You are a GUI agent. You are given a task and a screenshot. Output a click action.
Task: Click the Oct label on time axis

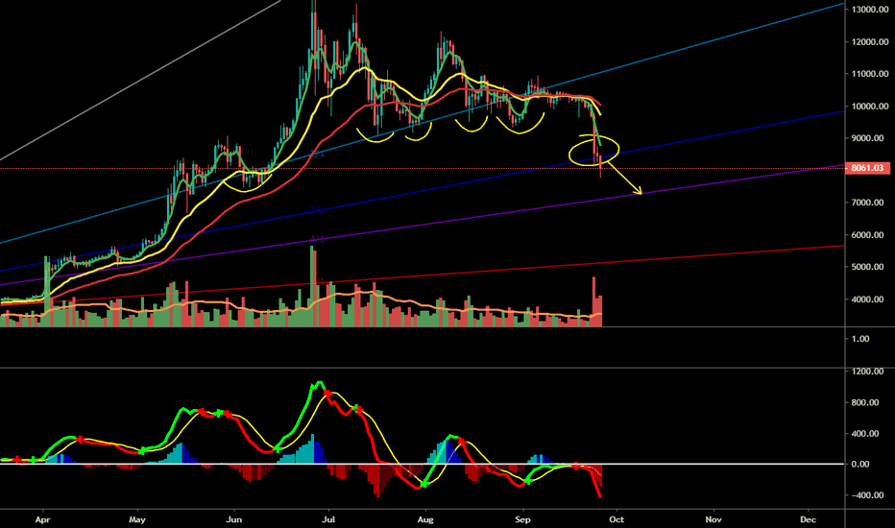[x=617, y=519]
